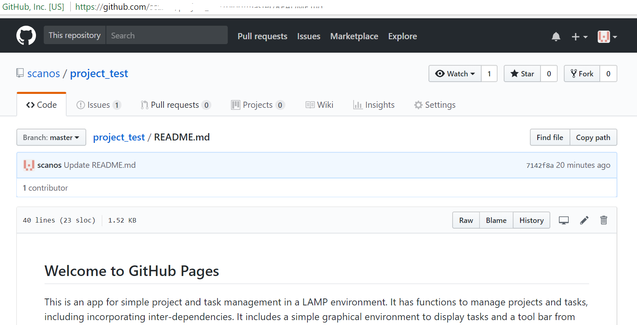
Task: Click the 1 contributor text
Action: pyautogui.click(x=45, y=188)
